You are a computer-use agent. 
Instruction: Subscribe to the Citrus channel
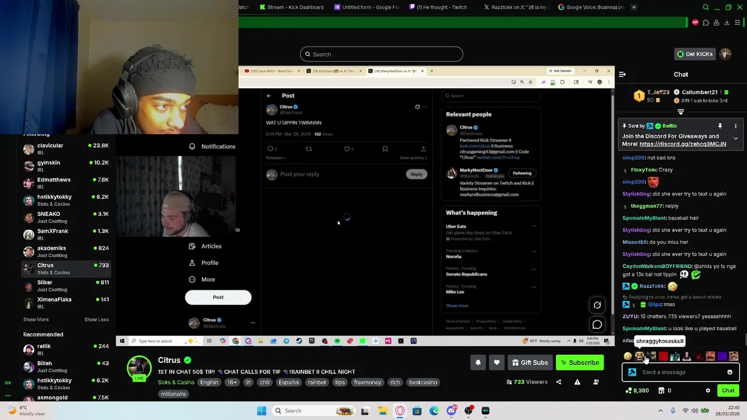(580, 363)
